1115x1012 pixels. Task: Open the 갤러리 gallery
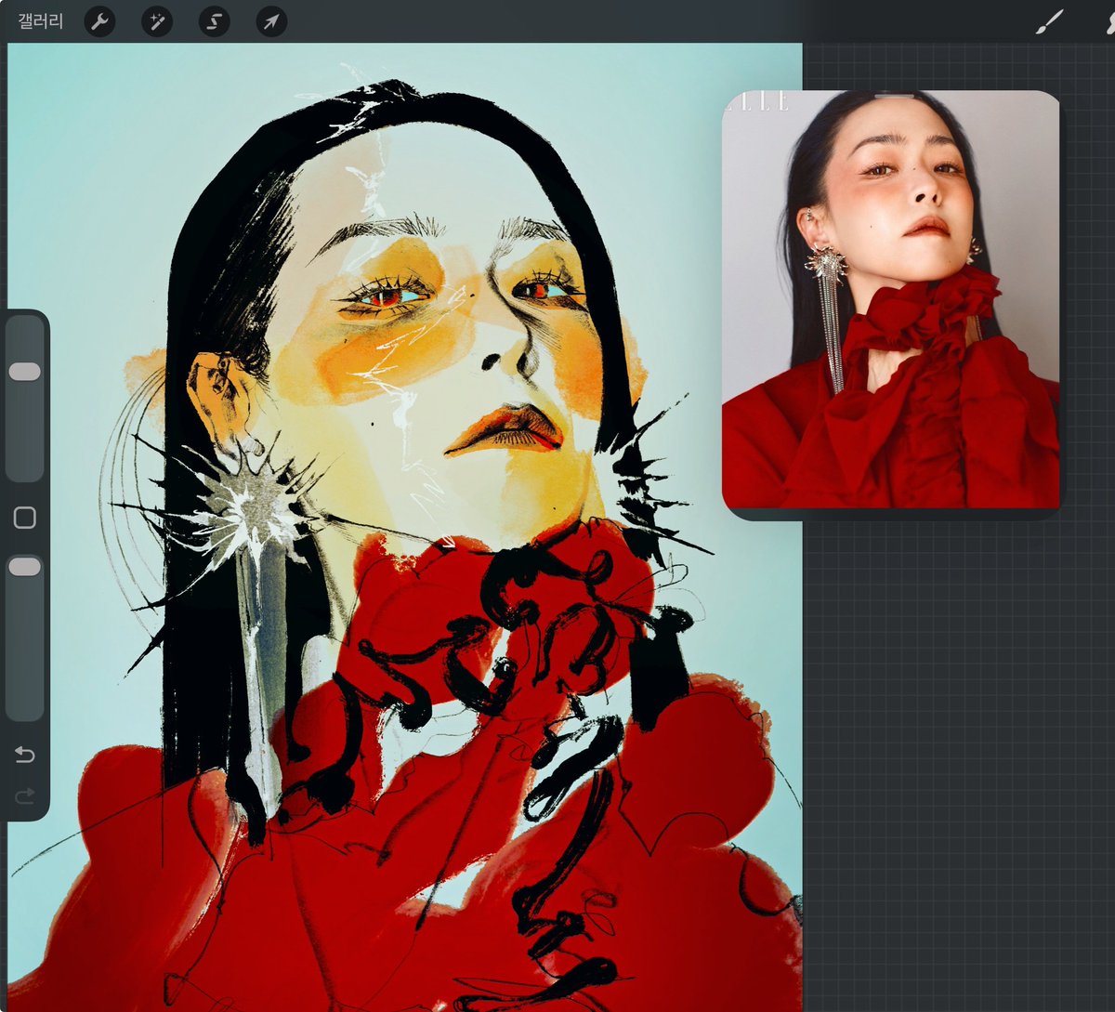point(41,21)
